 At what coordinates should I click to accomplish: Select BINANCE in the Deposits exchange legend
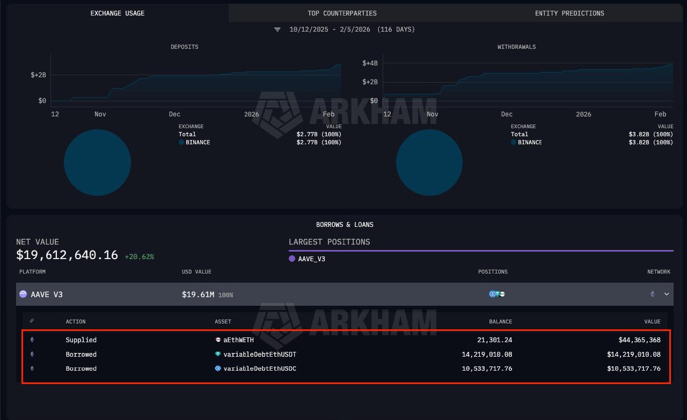[x=198, y=143]
